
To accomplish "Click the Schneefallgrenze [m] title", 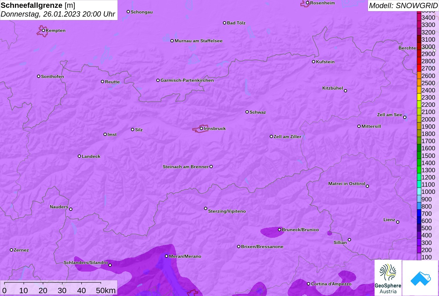I will 38,5.
